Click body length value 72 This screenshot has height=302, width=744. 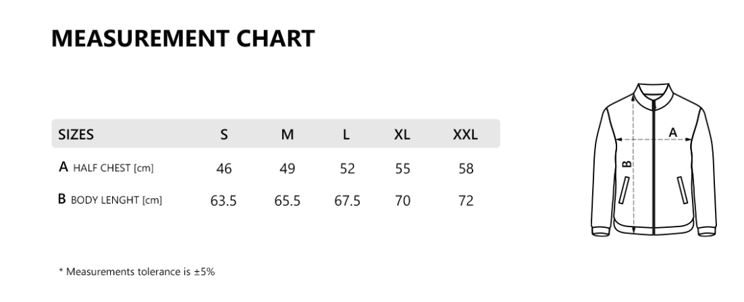pos(466,200)
